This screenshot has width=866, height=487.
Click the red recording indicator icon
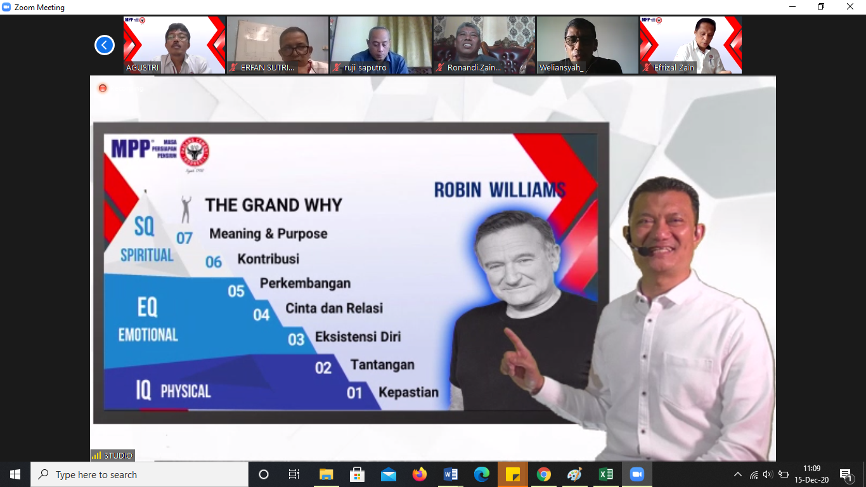(103, 88)
